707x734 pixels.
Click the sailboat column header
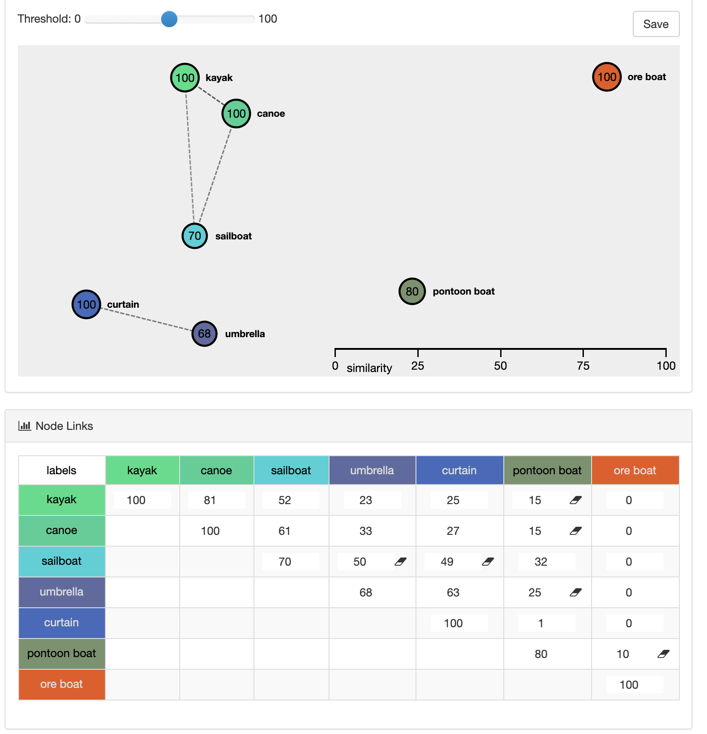point(291,470)
